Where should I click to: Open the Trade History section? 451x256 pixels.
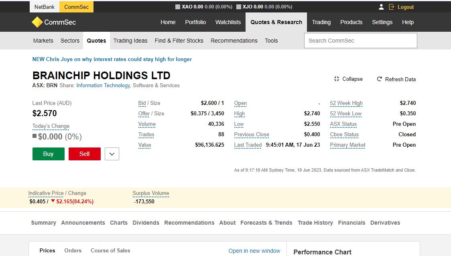pos(315,223)
